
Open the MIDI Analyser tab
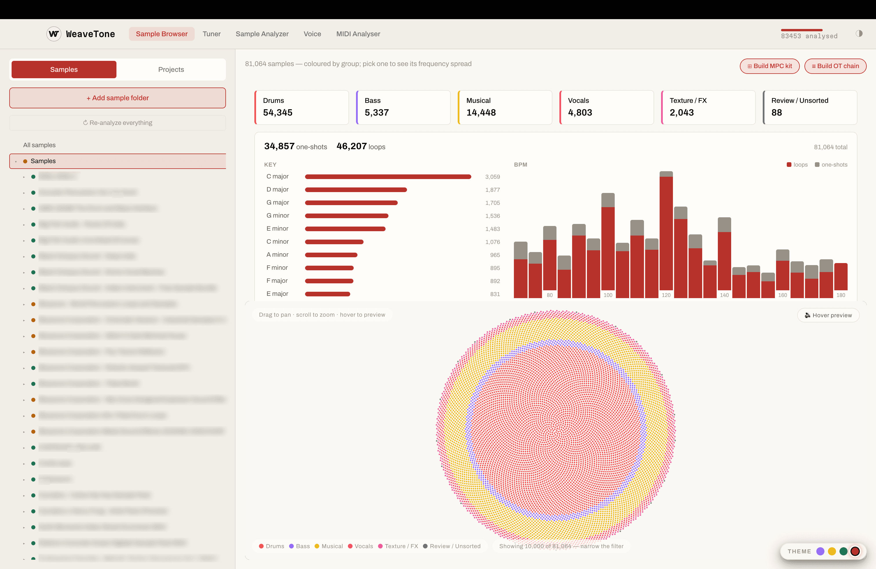[x=358, y=34]
